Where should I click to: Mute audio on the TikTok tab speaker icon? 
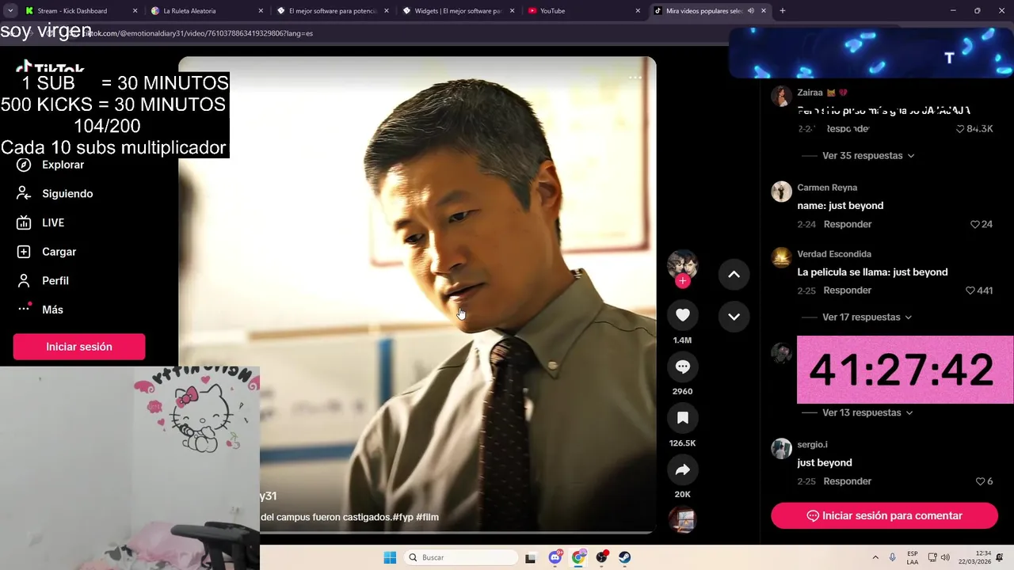click(x=751, y=11)
